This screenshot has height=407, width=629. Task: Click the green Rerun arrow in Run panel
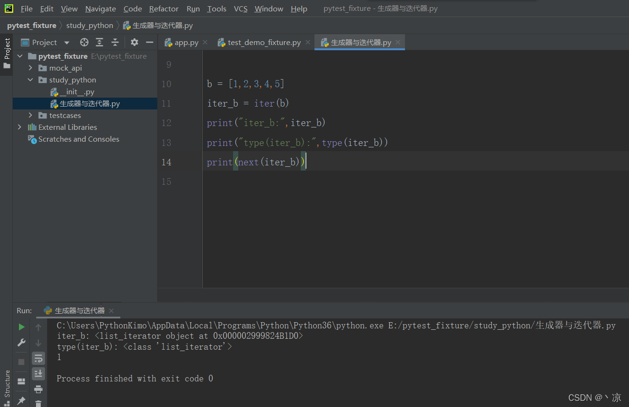click(21, 327)
